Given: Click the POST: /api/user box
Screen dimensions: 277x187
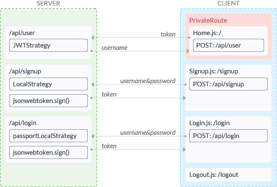Looking at the screenshot, I should click(229, 45).
